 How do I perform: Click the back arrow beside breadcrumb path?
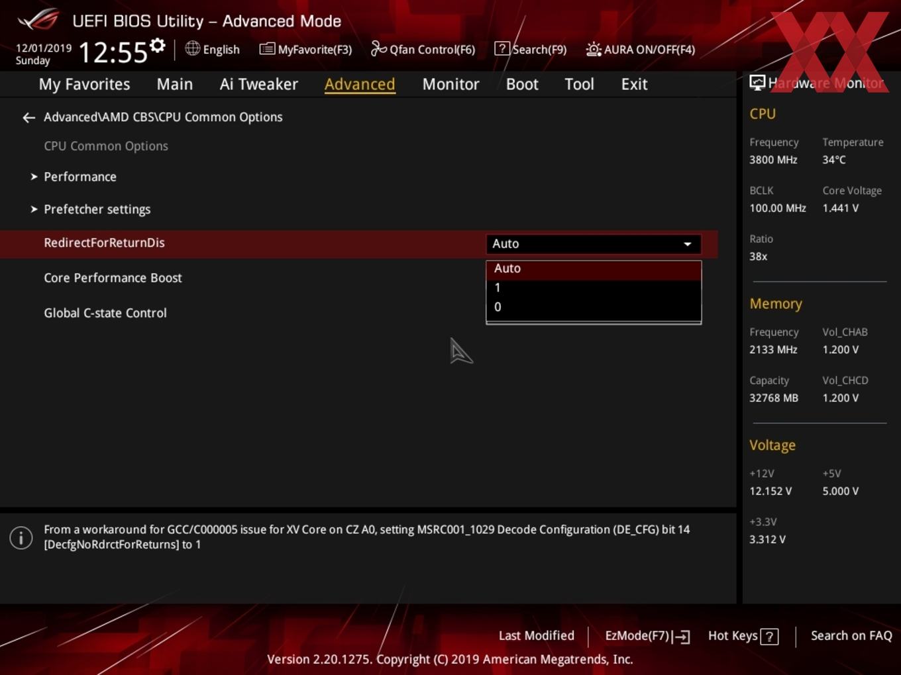click(28, 118)
